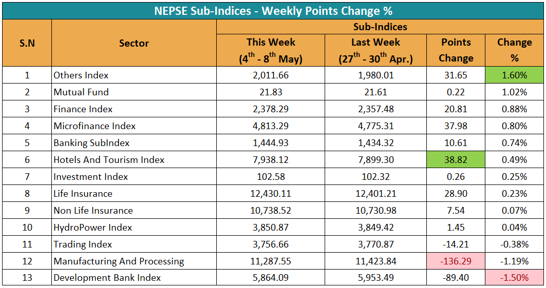Select the Points Change column header
546x288 pixels.
point(456,50)
